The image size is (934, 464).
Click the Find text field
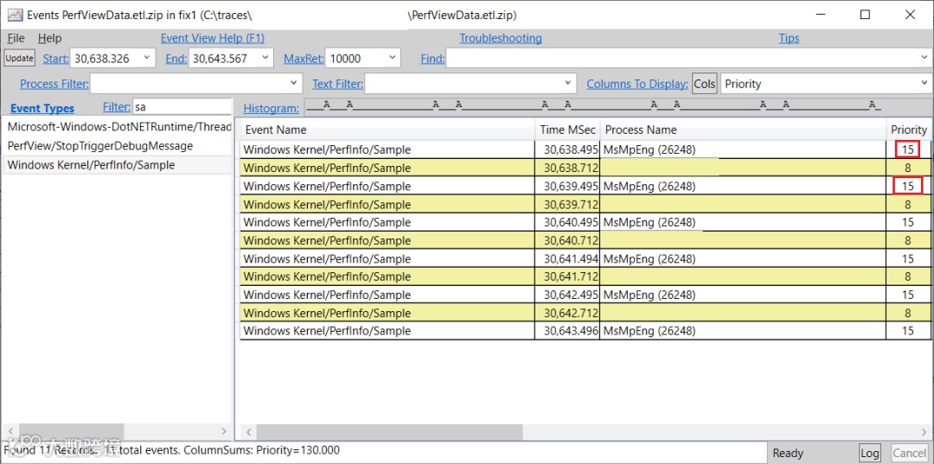(688, 58)
